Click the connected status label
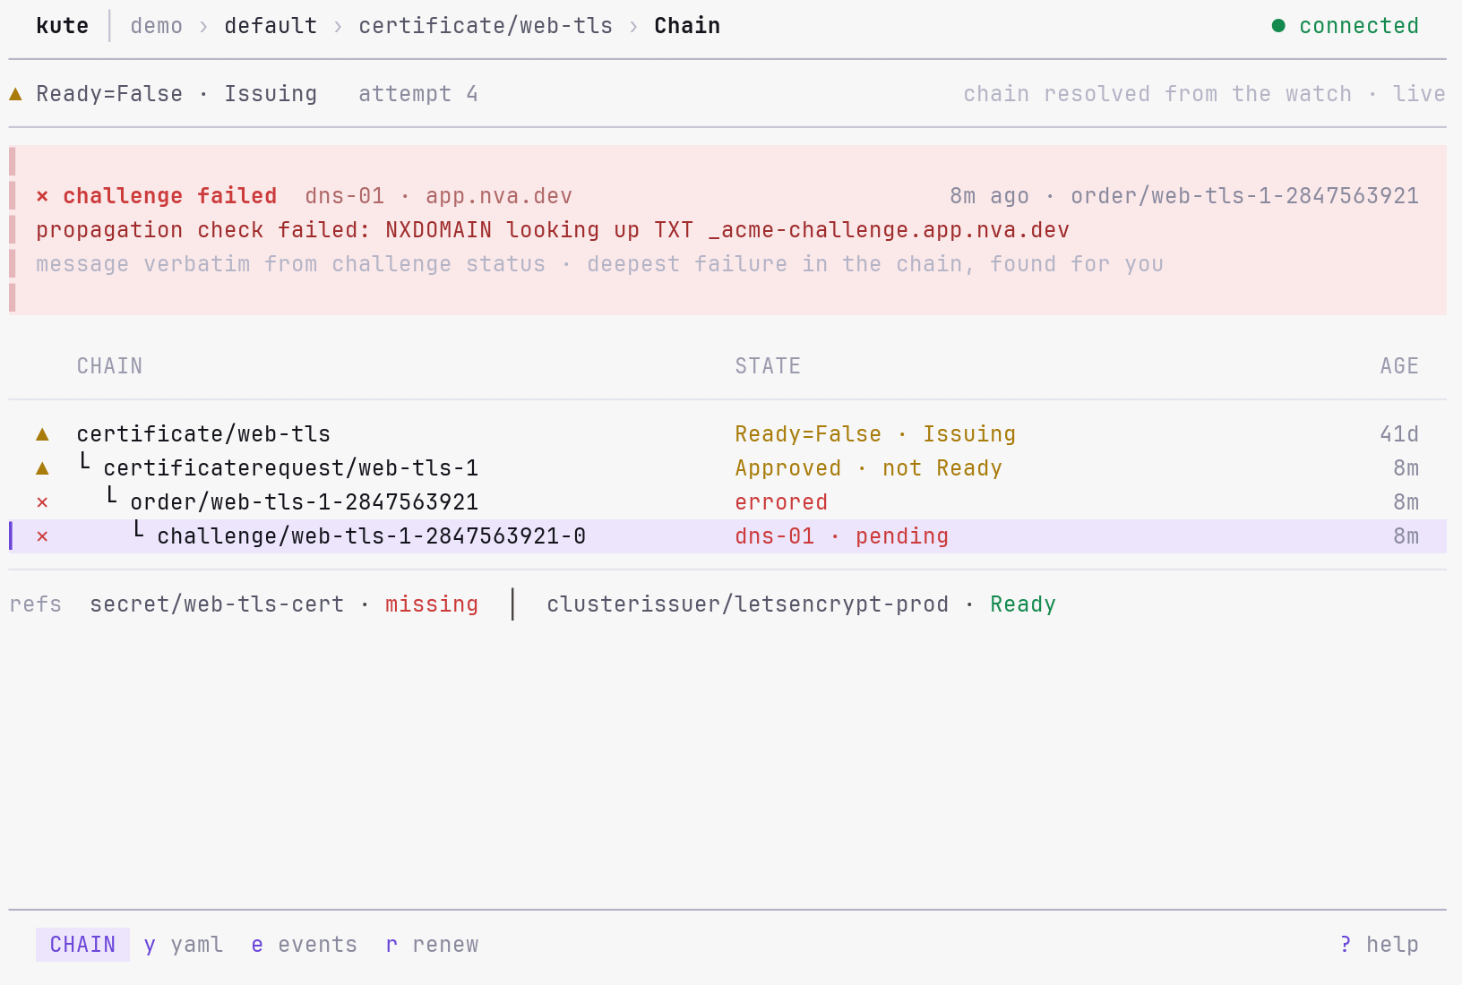The height and width of the screenshot is (985, 1462). click(1359, 26)
